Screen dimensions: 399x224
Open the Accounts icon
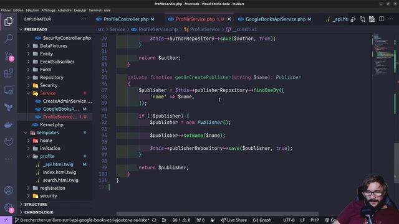(8, 190)
